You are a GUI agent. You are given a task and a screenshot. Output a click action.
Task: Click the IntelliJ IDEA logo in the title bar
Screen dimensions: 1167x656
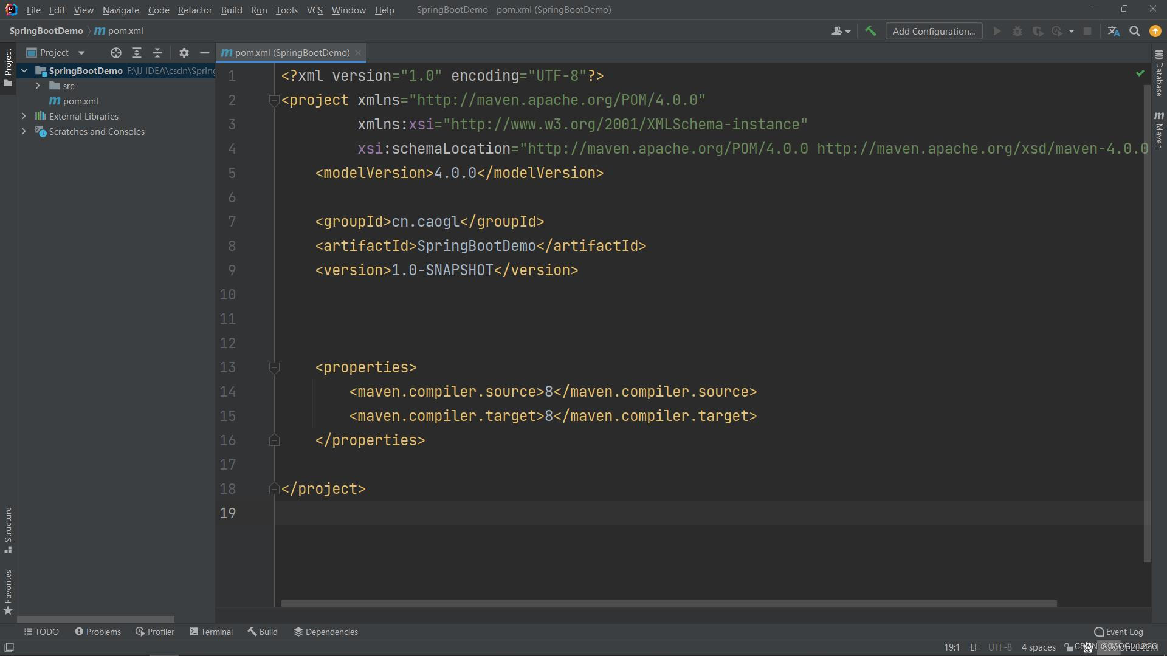[11, 9]
